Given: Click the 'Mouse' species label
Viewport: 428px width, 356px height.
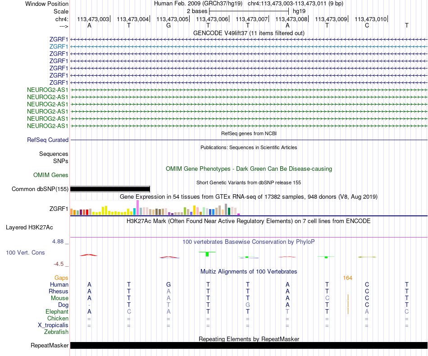Looking at the screenshot, I should click(59, 298).
